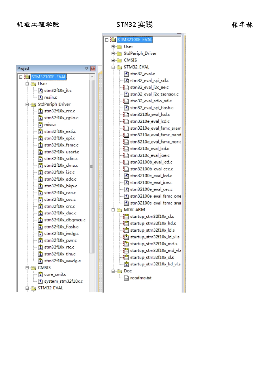The height and width of the screenshot is (381, 269).
Task: Select stm32_eval_i2c_tsensor.c in right tree
Action: (x=154, y=94)
